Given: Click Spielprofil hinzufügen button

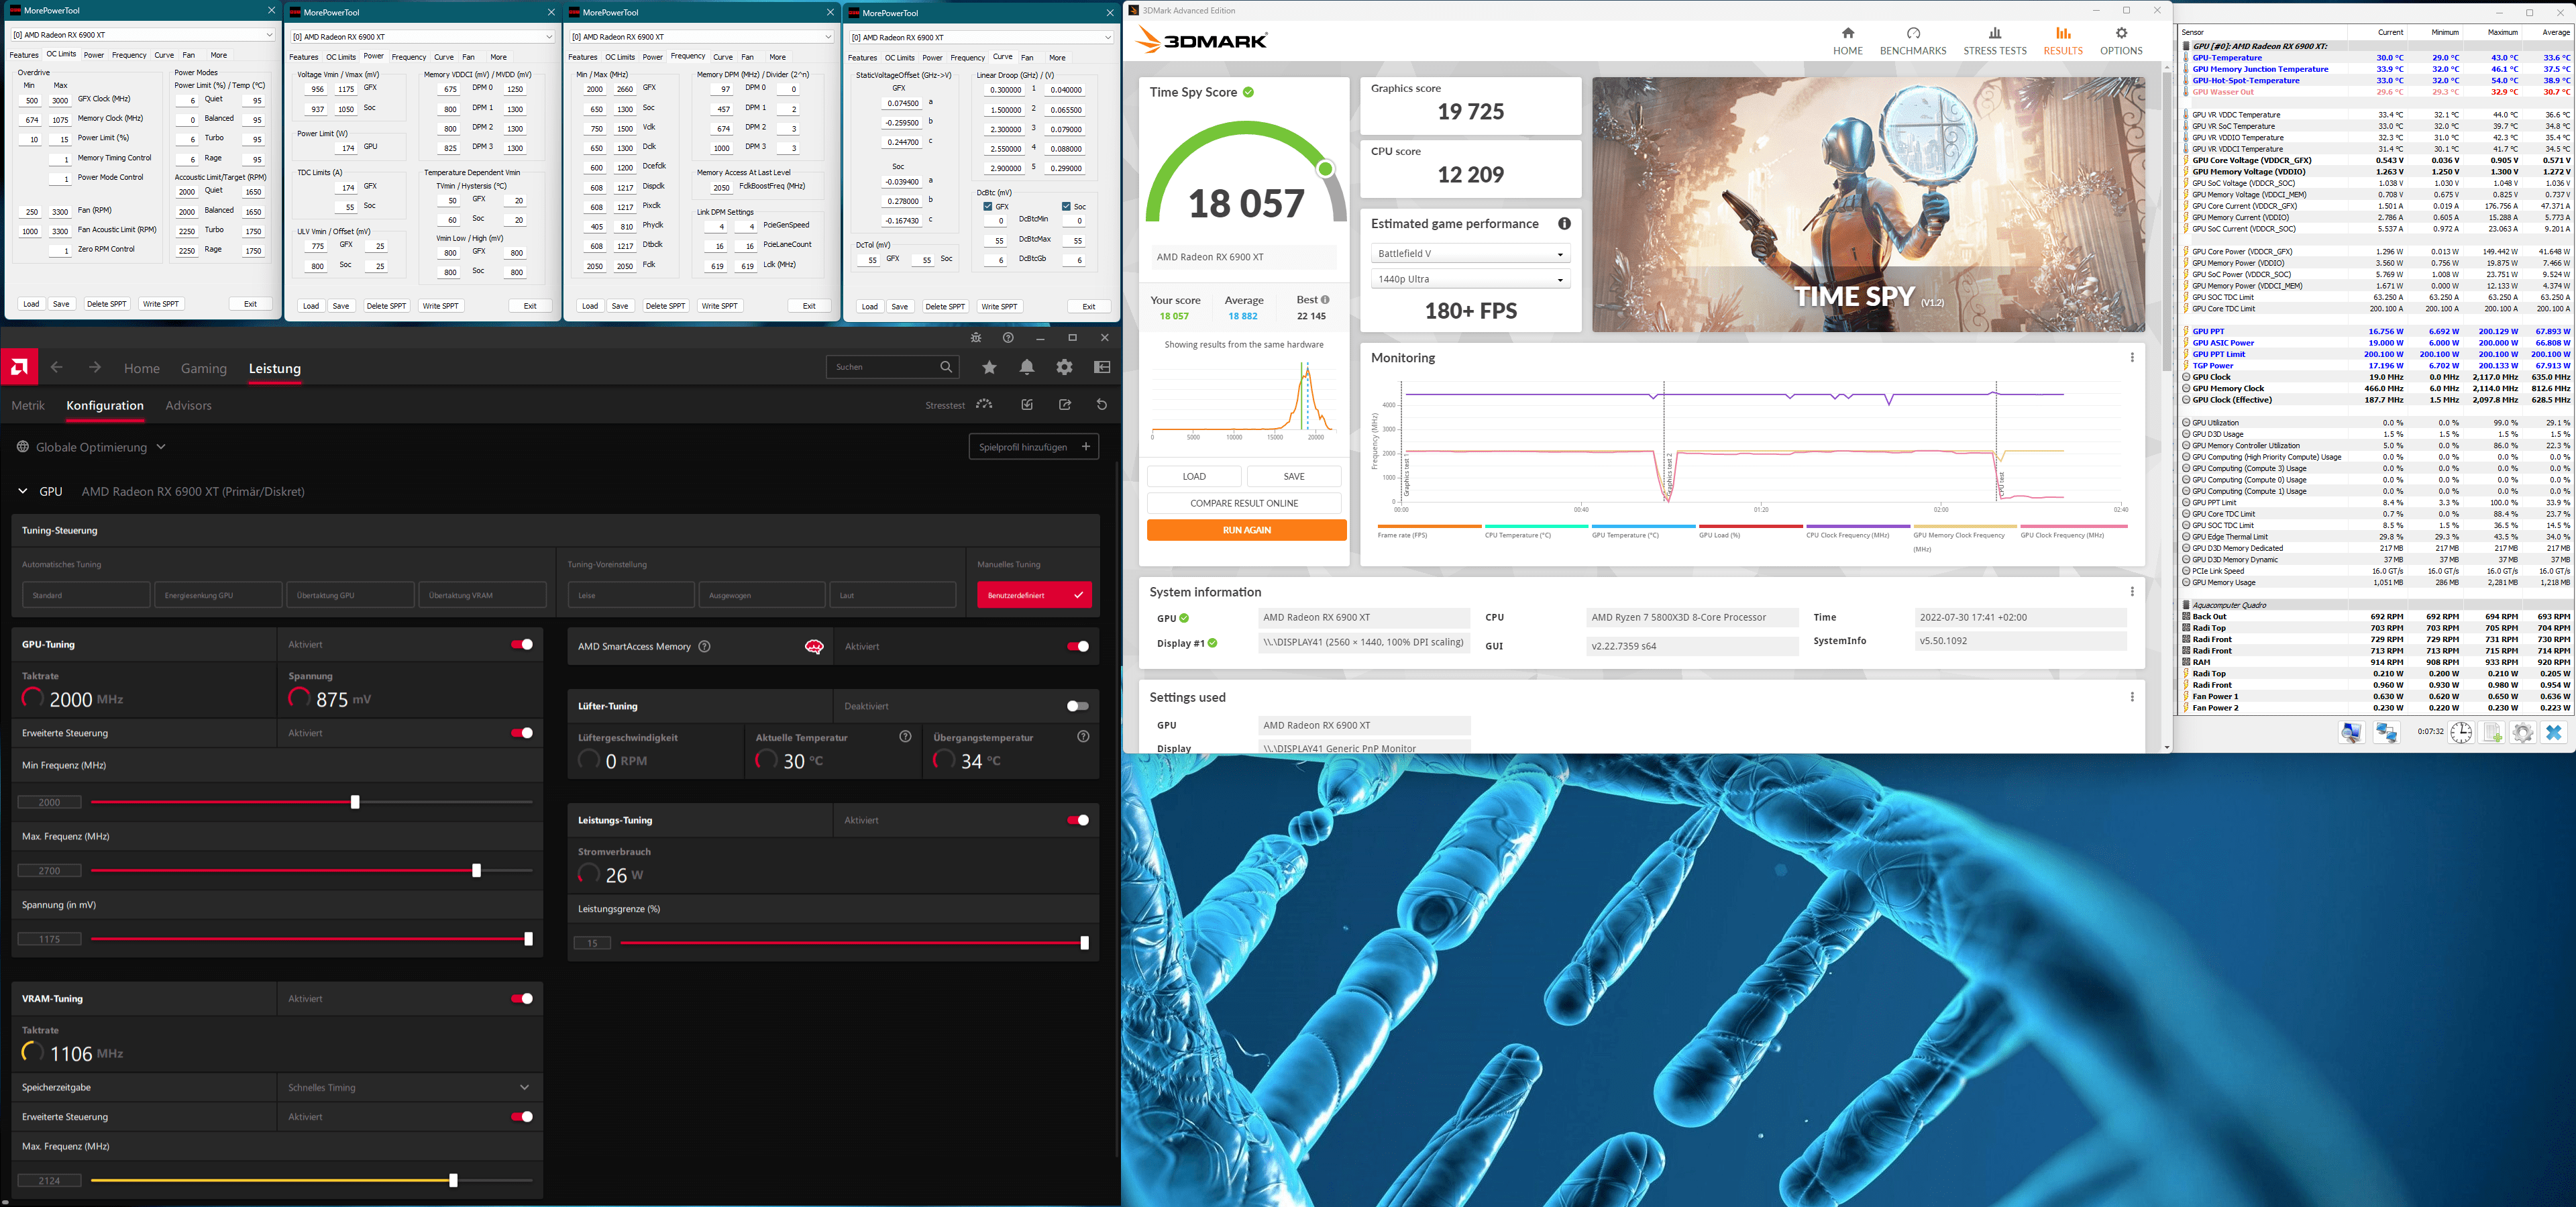Looking at the screenshot, I should click(x=1034, y=447).
